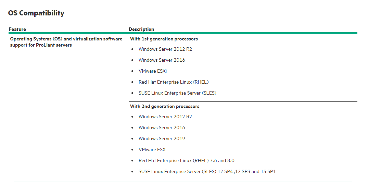This screenshot has width=368, height=182.
Task: Click the VMware ESXi list item
Action: tap(153, 71)
